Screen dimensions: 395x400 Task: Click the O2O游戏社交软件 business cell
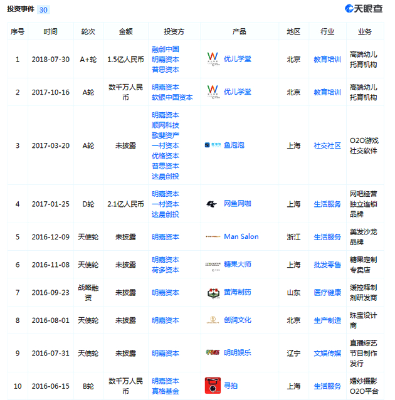click(x=364, y=145)
